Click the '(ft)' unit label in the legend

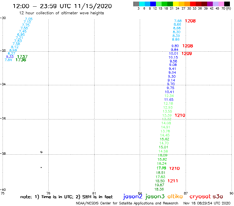point(229,8)
